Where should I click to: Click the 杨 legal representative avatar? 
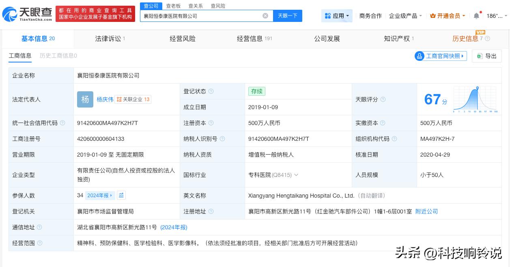pos(85,99)
